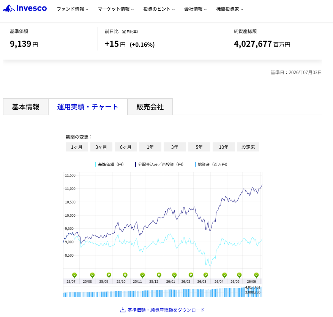Click the Invesco logo
Image resolution: width=333 pixels, height=317 pixels.
[x=25, y=8]
